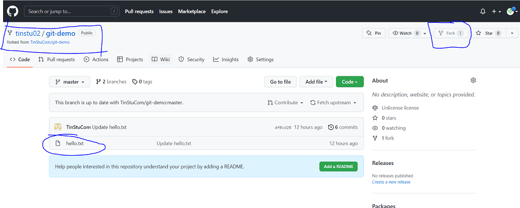The image size is (520, 208).
Task: Open the hello.txt file
Action: [x=75, y=144]
